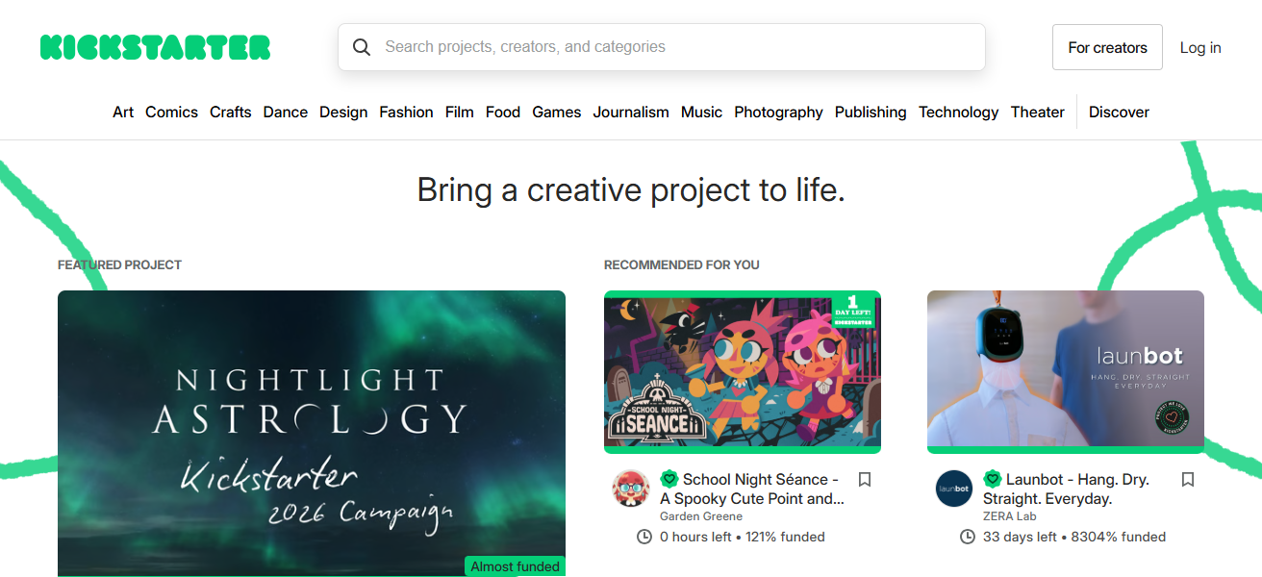
Task: Click the green verified badge next to Launbot
Action: (993, 479)
